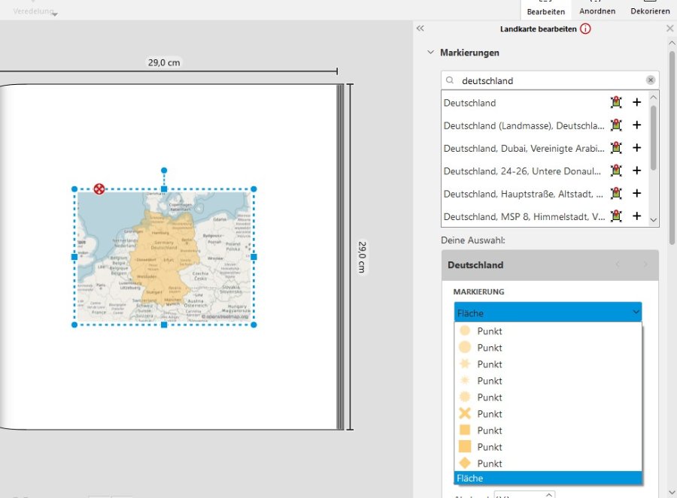
Task: Close the open Markierung dropdown showing 'Fläche'
Action: pos(636,312)
